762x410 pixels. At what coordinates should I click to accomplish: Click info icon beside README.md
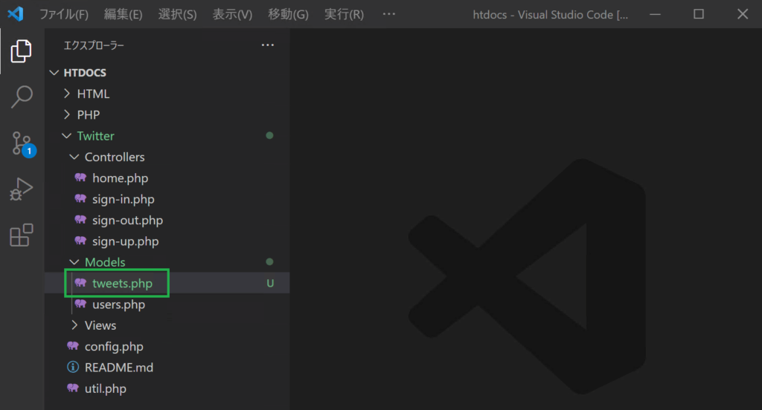(x=73, y=367)
